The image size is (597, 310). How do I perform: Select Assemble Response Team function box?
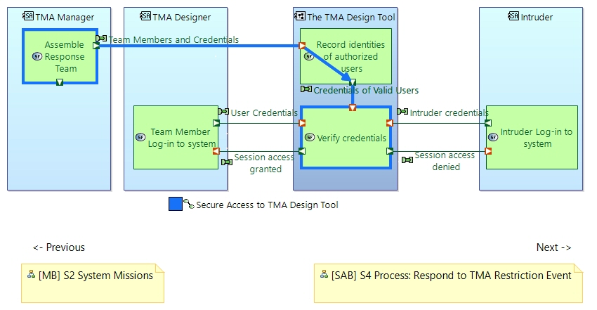[x=60, y=56]
